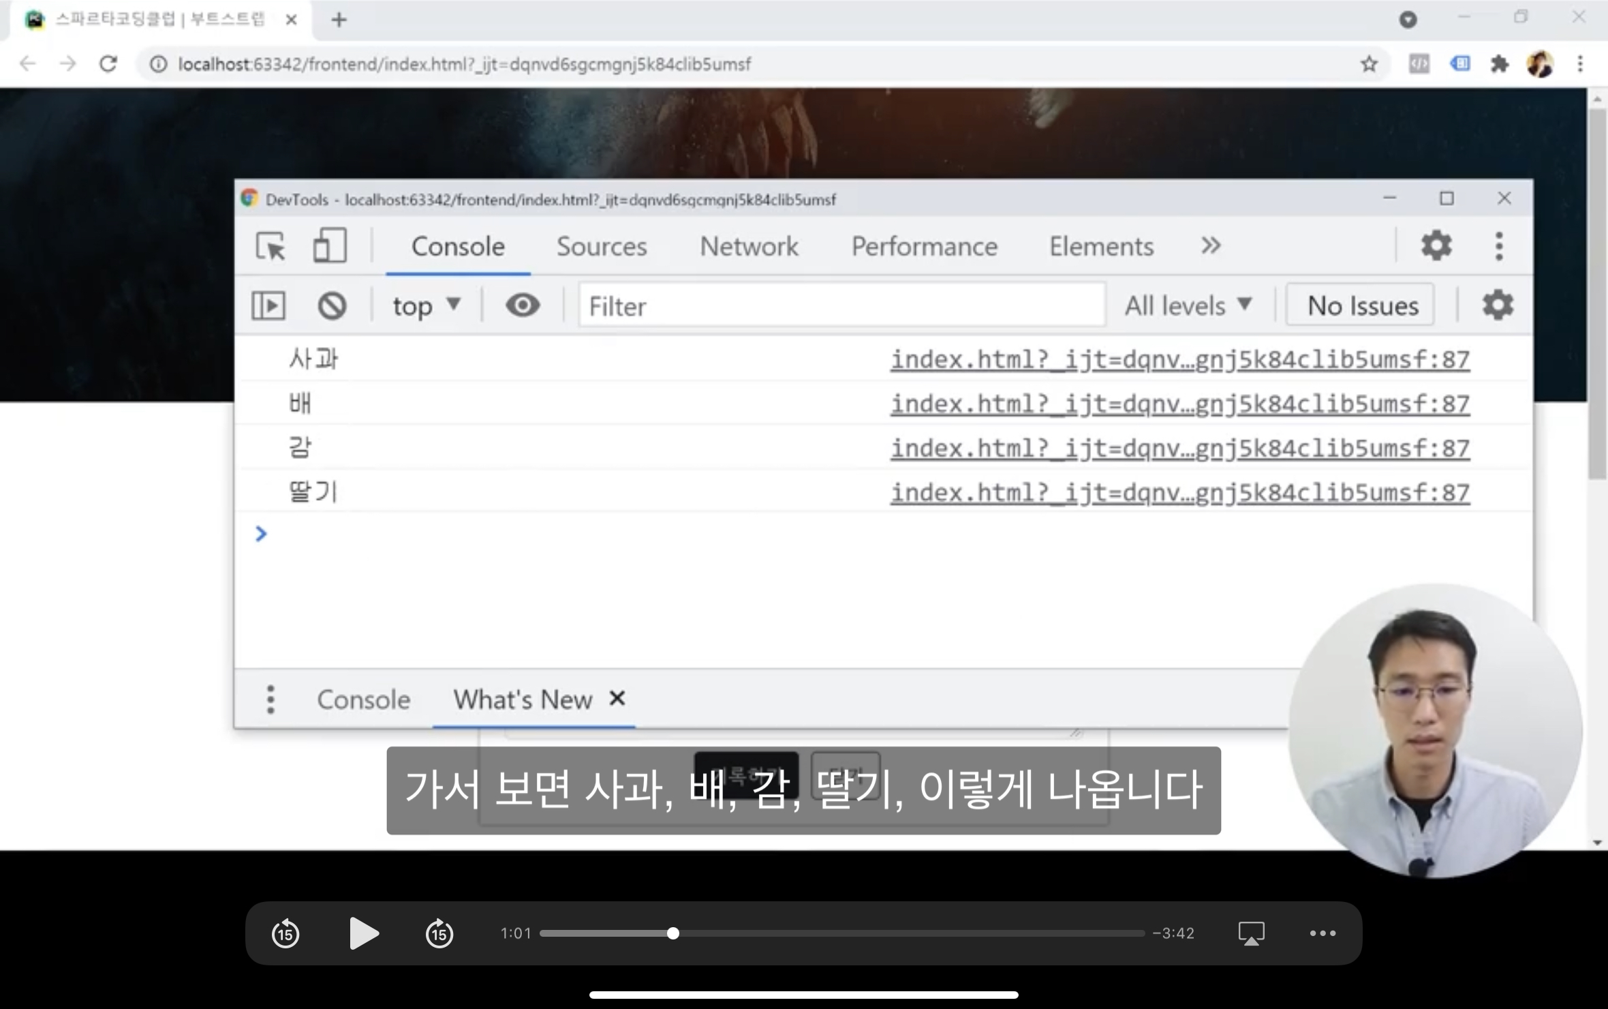Switch to the Sources tab
This screenshot has height=1009, width=1608.
(602, 246)
